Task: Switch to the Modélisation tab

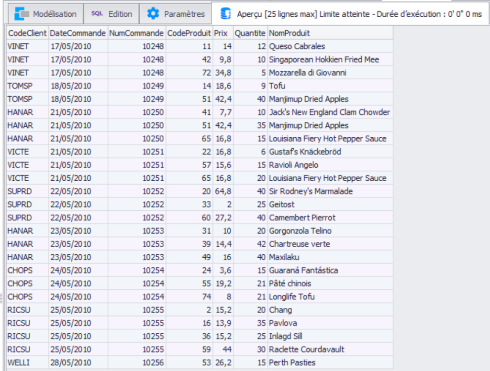Action: point(45,14)
